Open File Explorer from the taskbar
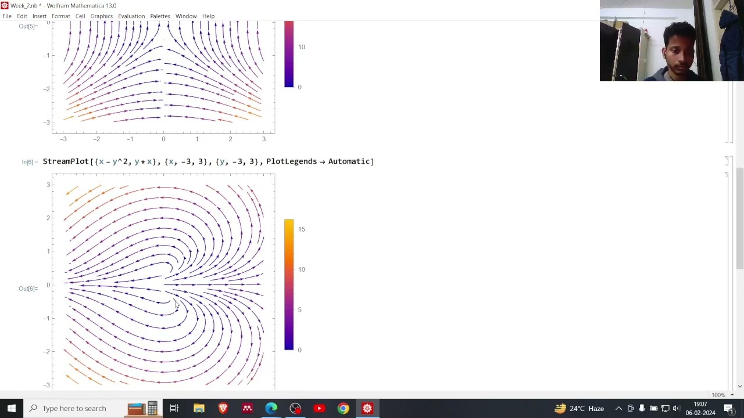 pos(199,408)
